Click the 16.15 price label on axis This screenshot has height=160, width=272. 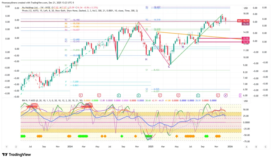tap(246, 24)
